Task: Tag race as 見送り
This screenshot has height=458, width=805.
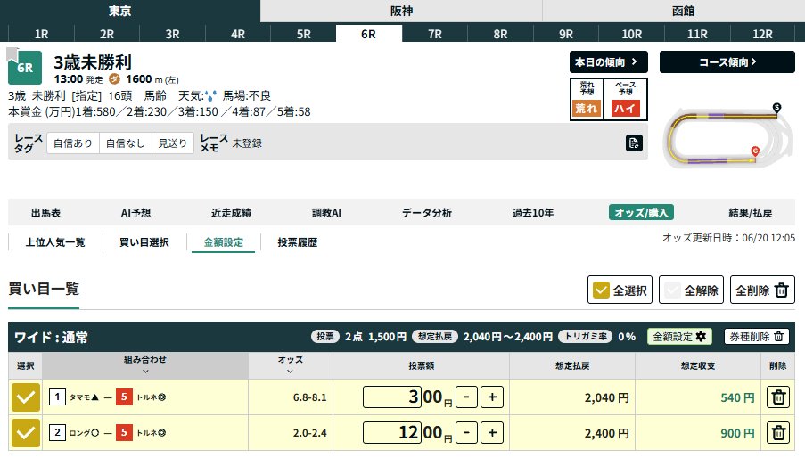Action: tap(173, 143)
